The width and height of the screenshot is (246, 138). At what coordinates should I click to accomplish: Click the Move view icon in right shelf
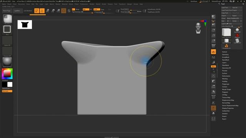tap(213, 81)
